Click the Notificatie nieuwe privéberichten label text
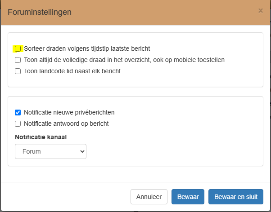 [x=69, y=112]
